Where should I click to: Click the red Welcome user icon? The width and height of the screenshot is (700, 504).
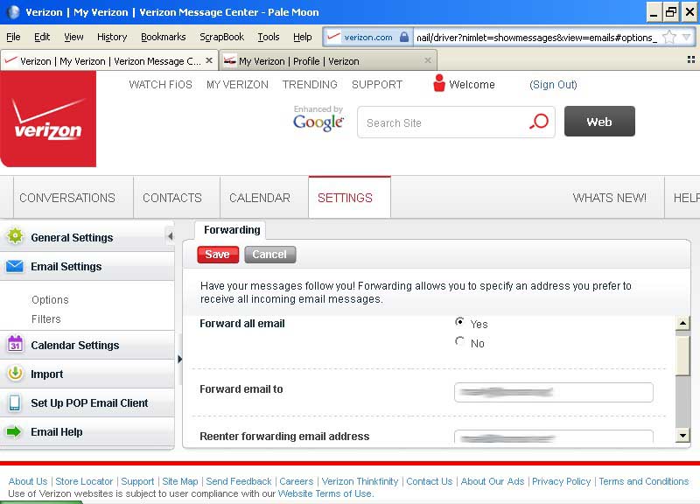pos(439,83)
